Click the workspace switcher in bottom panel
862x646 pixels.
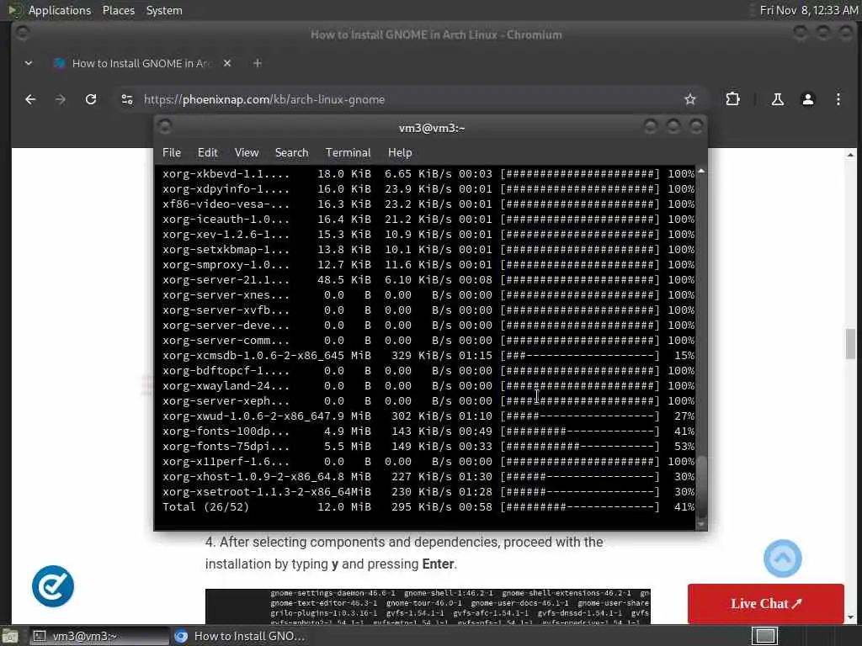click(x=764, y=636)
